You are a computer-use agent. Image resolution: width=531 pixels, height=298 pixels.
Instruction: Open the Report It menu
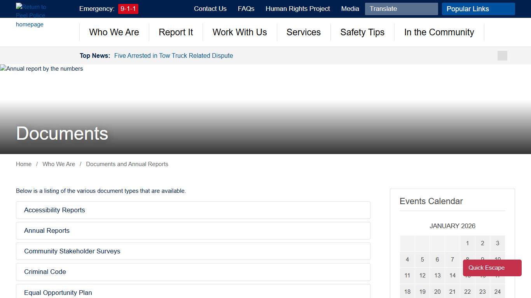tap(176, 32)
